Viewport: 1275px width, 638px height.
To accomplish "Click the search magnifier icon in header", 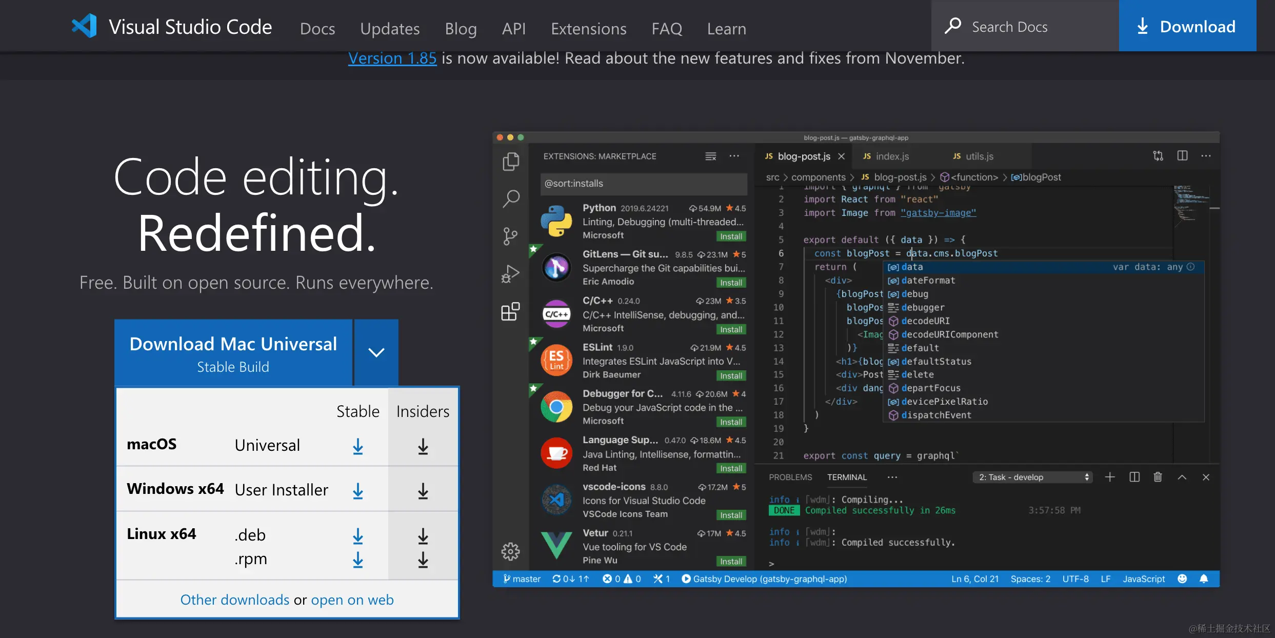I will pos(952,26).
